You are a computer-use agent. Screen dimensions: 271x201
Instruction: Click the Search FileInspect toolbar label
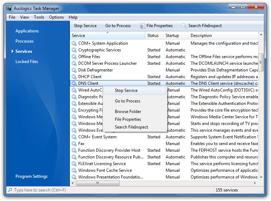point(205,26)
